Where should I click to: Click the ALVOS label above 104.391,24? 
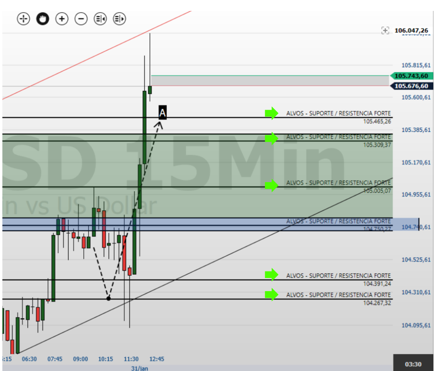[x=338, y=275]
